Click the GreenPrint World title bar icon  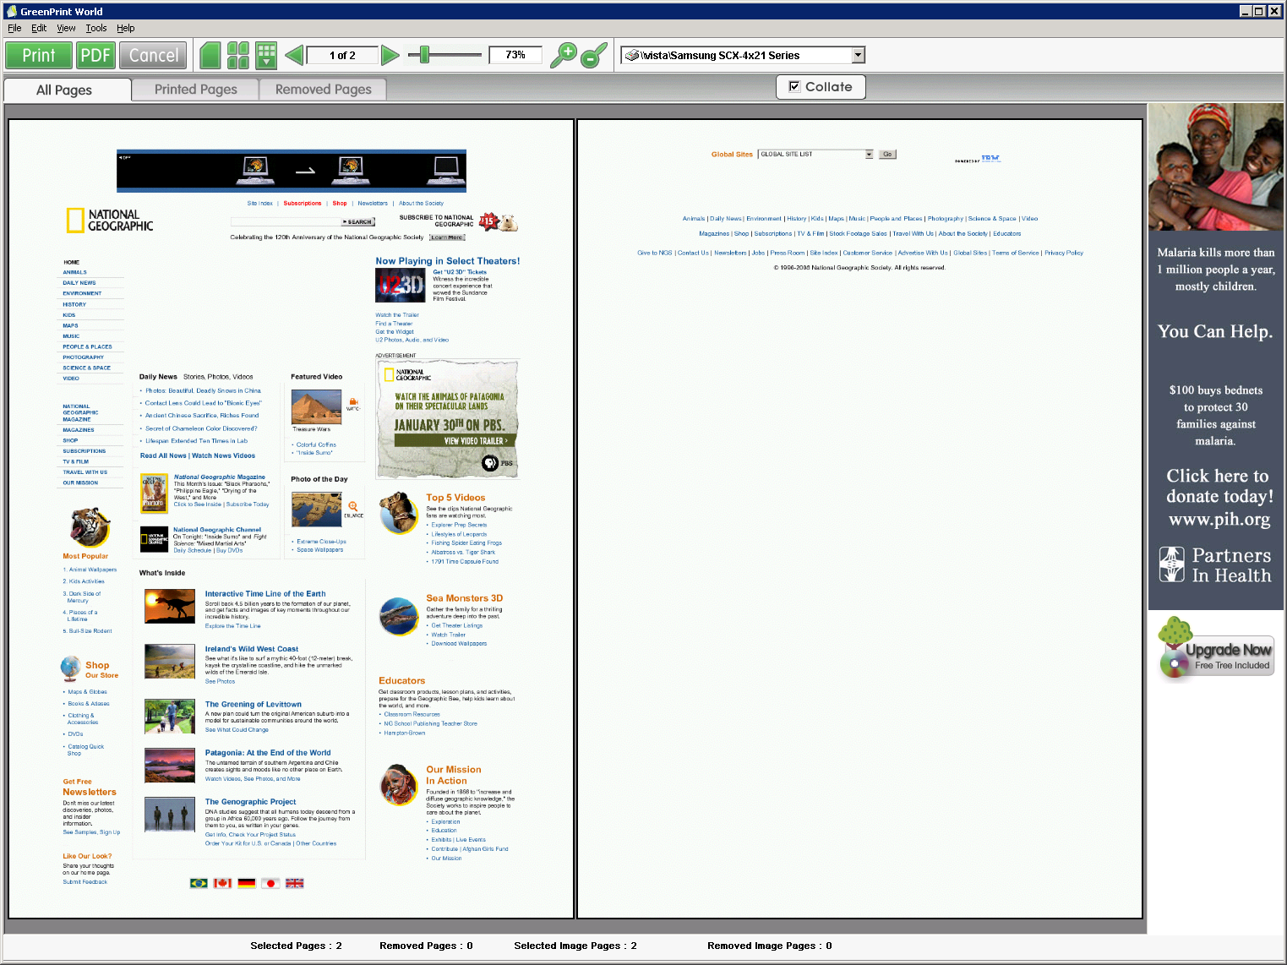11,11
